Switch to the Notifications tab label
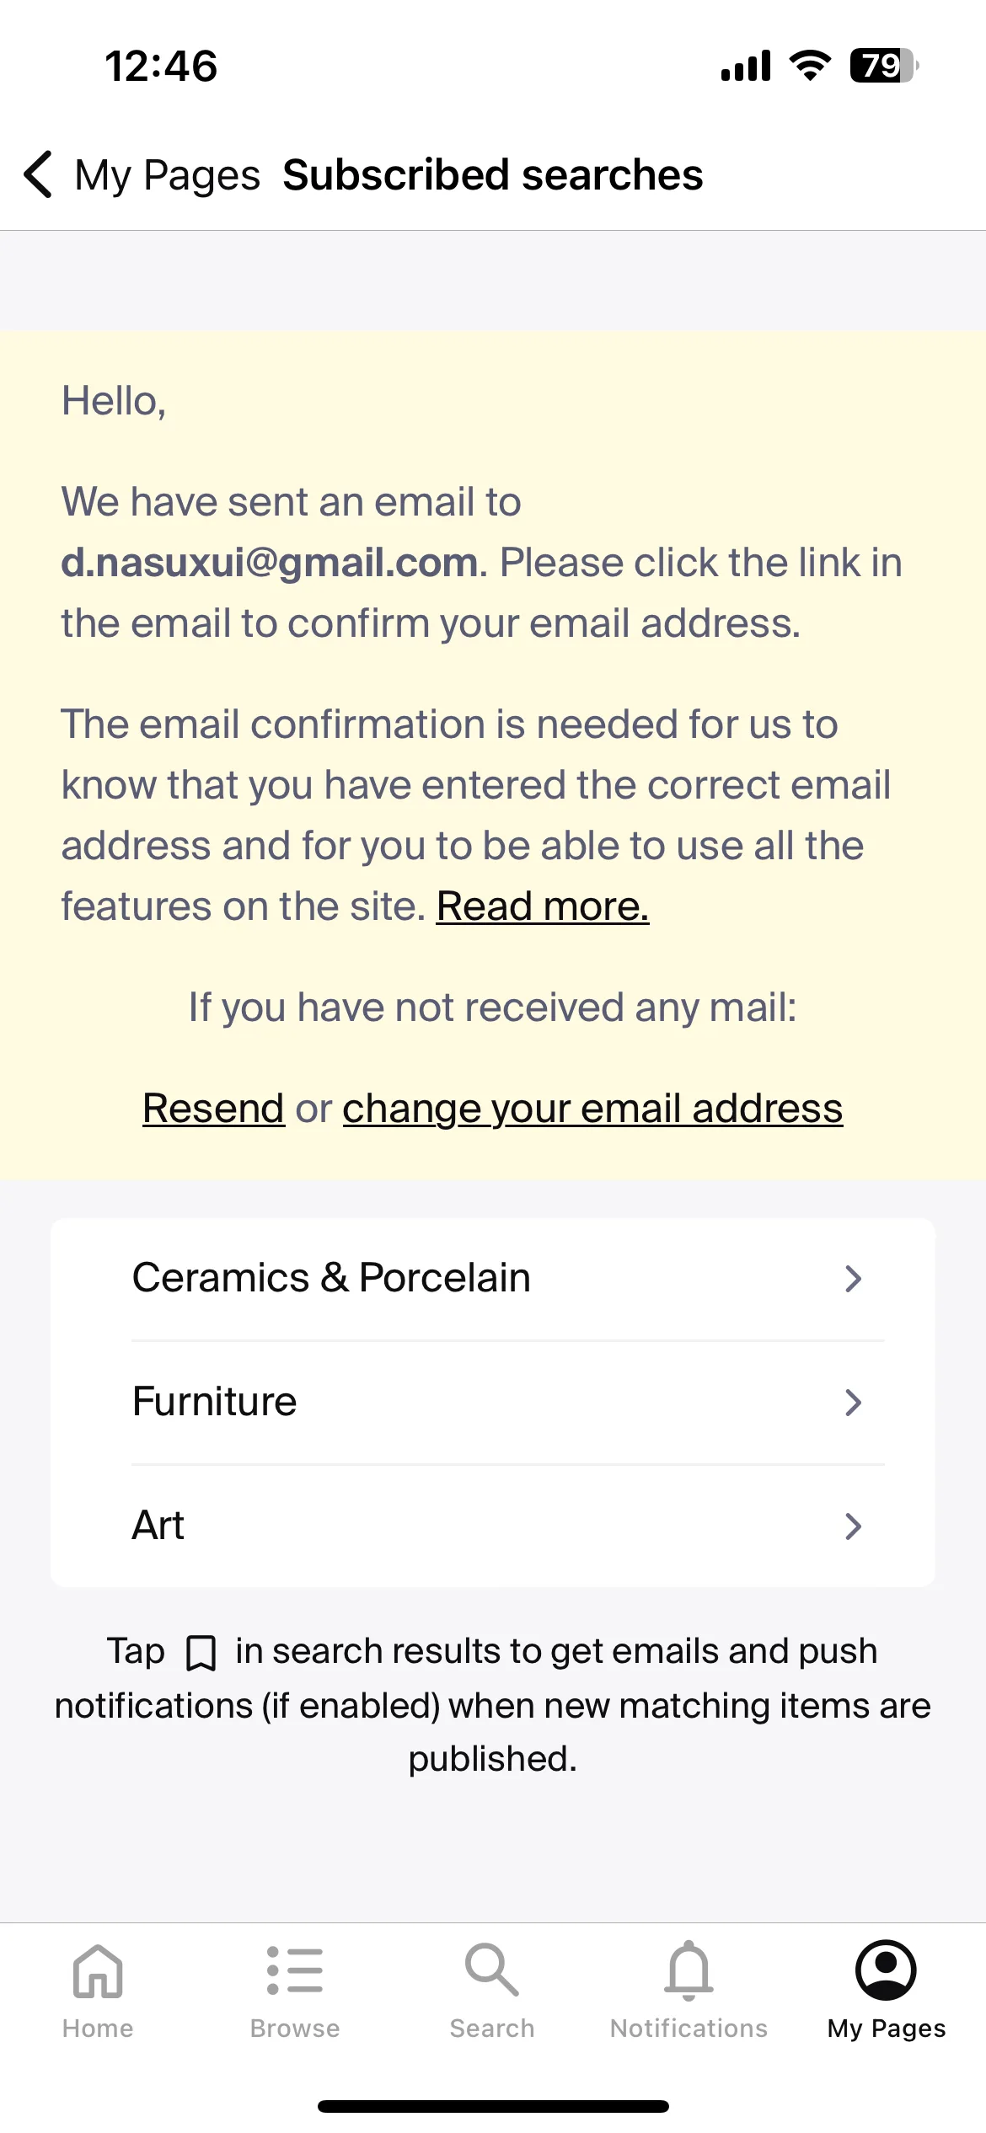 tap(689, 2029)
